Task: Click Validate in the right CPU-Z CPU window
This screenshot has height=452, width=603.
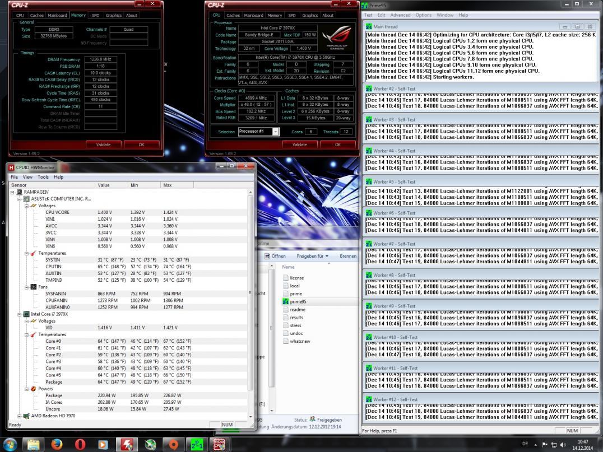Action: click(x=300, y=145)
